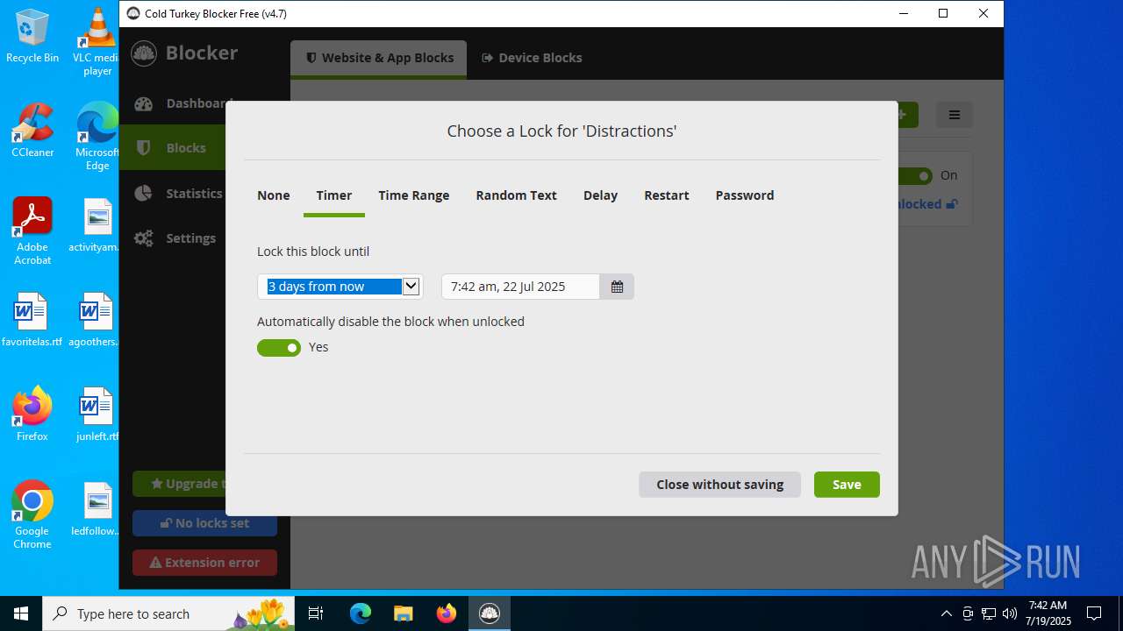Screen dimensions: 1123x631
Task: Open CCleaner desktop shortcut
Action: tap(32, 130)
